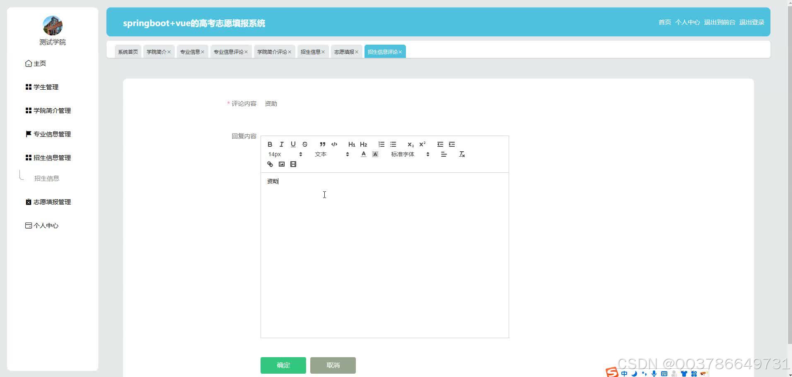Insert an image into the reply content
The height and width of the screenshot is (377, 792).
pos(282,164)
